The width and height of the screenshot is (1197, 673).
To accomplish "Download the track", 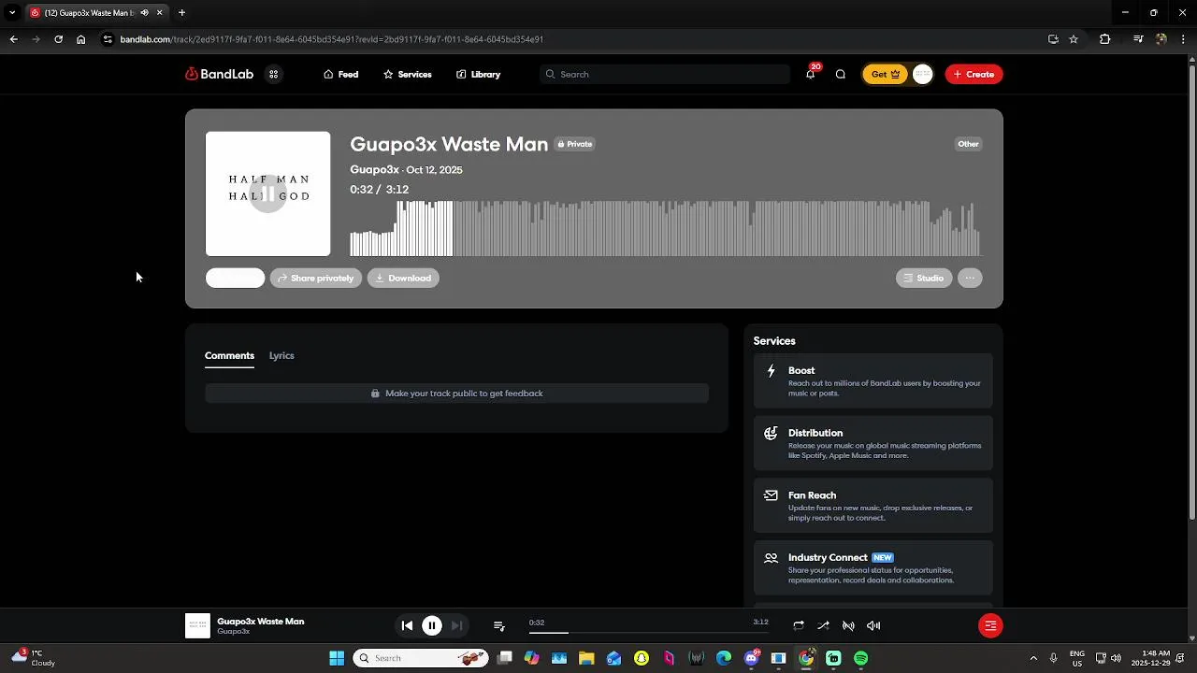I will [403, 278].
